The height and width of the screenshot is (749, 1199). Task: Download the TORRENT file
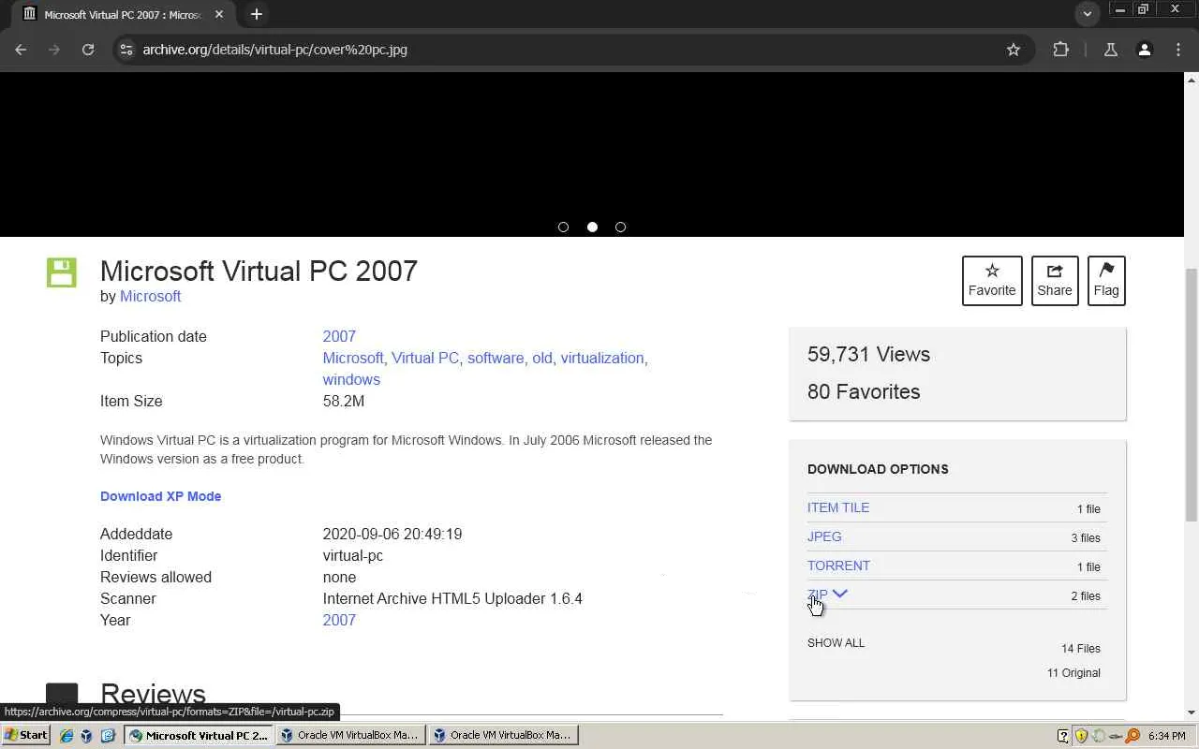(838, 565)
